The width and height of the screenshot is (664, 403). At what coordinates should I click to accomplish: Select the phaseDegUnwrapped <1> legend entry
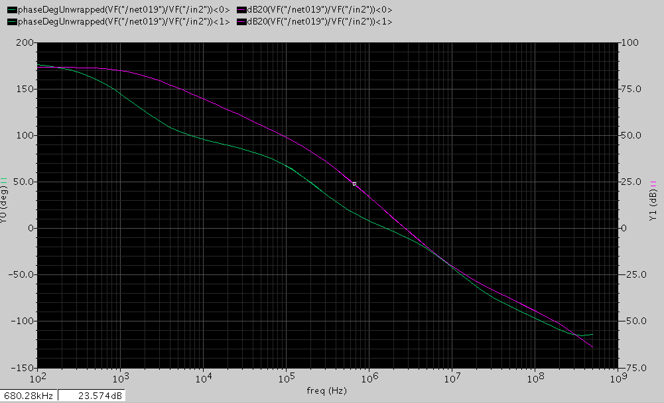point(119,21)
